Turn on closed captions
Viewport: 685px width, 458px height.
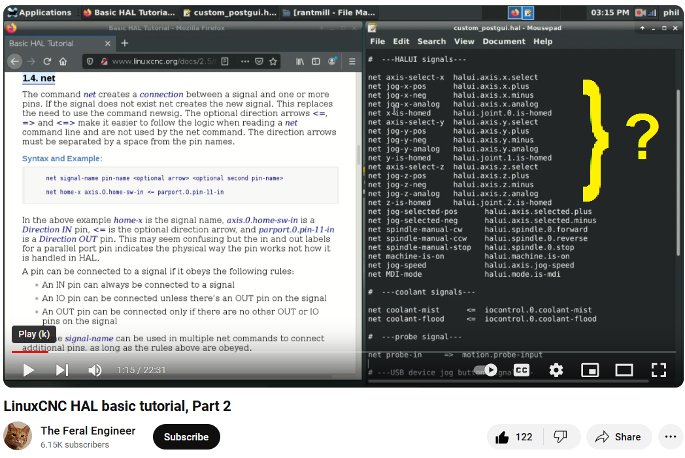point(522,371)
